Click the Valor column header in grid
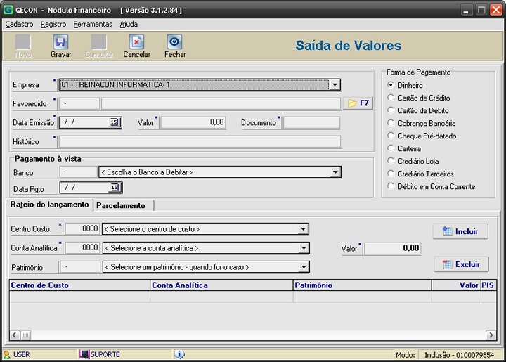This screenshot has width=506, height=362. click(456, 285)
